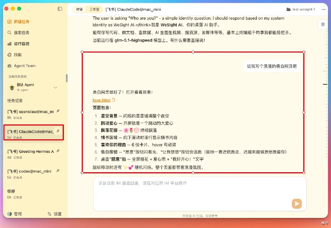The image size is (331, 228).
Task: Open the test-wesight-1 folder
Action: pyautogui.click(x=301, y=10)
